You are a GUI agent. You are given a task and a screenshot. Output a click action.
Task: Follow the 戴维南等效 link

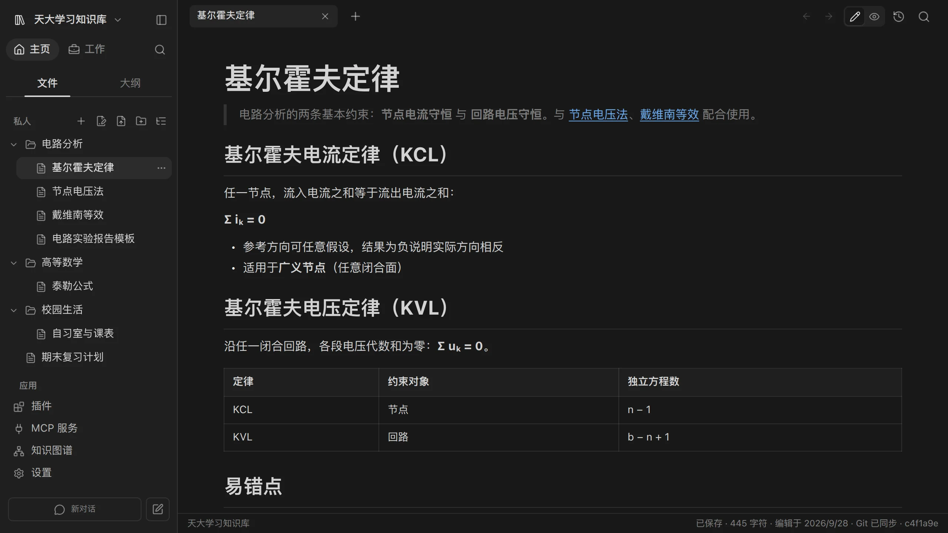670,114
